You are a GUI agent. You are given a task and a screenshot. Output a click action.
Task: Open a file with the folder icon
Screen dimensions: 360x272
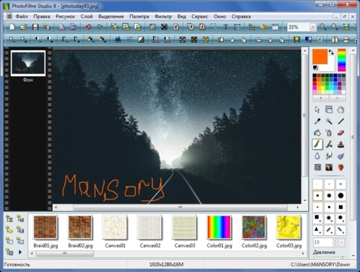click(x=24, y=27)
